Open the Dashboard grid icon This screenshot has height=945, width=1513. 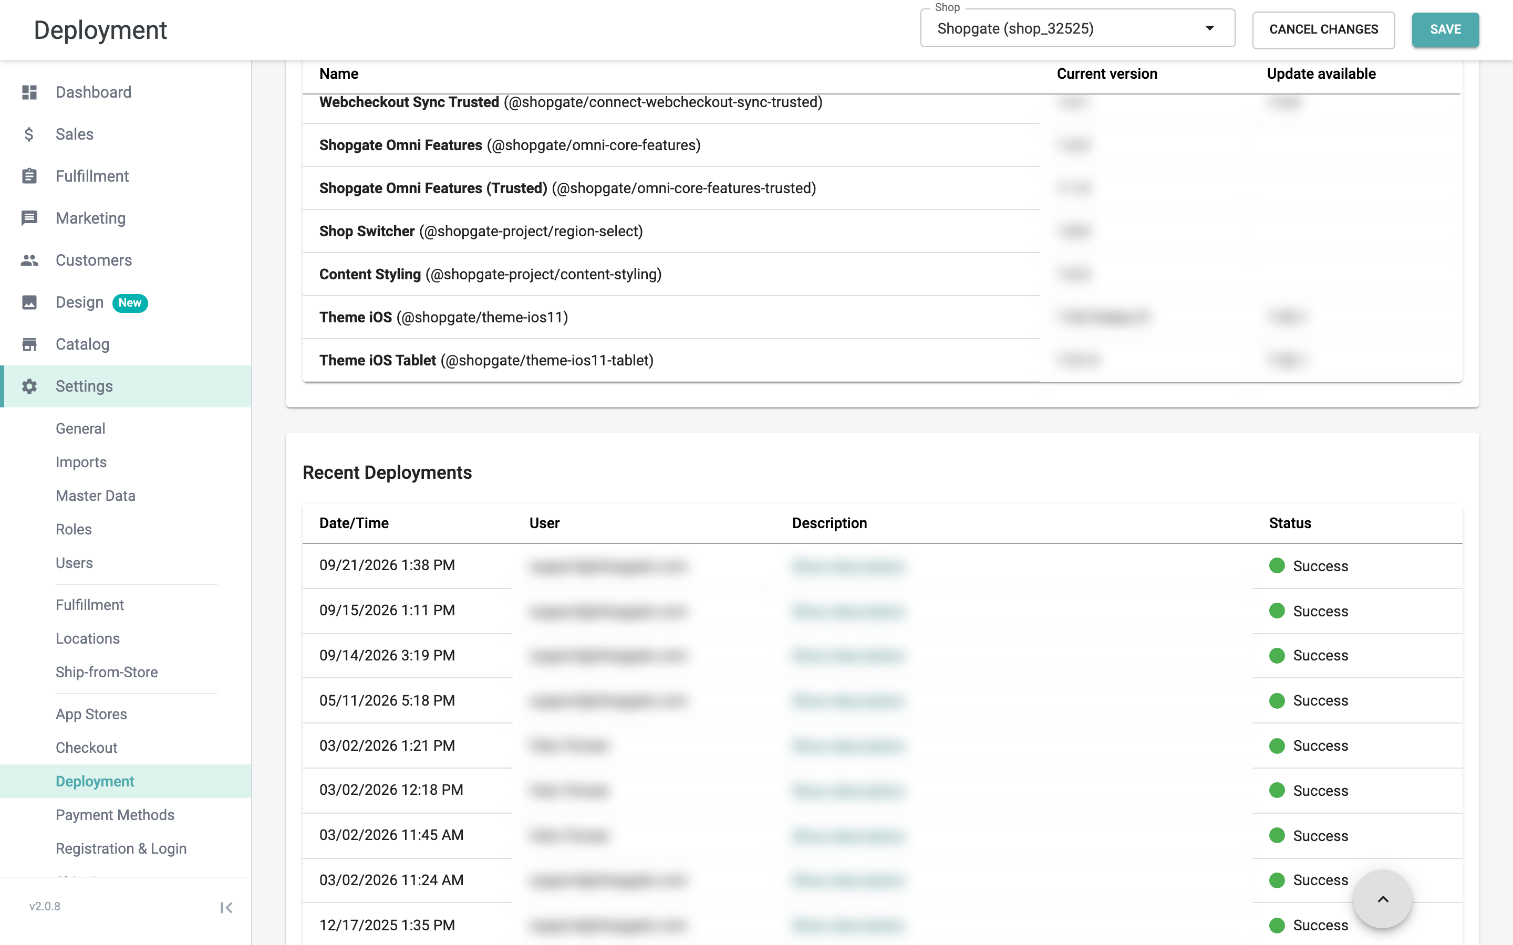pos(29,92)
